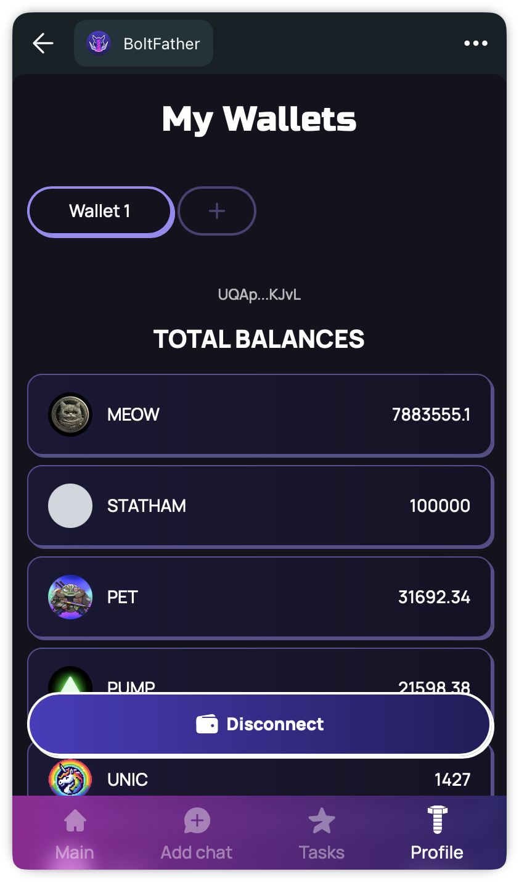
Task: Click the PET token icon
Action: click(x=70, y=597)
